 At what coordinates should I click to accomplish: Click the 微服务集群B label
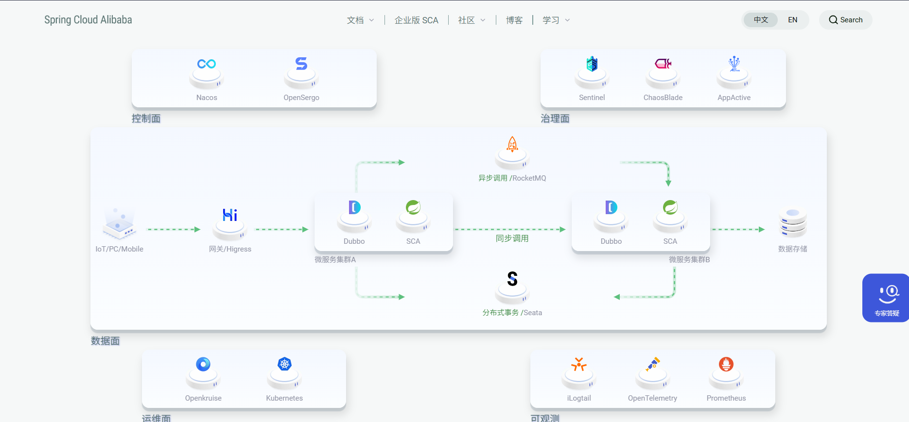point(689,260)
